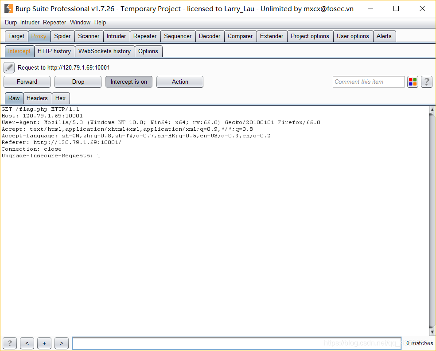
Task: Click the Accept-Language header line
Action: (x=136, y=136)
